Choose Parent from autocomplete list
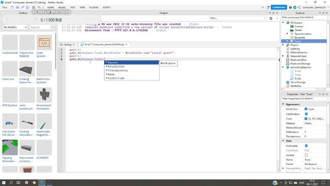This screenshot has width=330, height=186. (132, 63)
